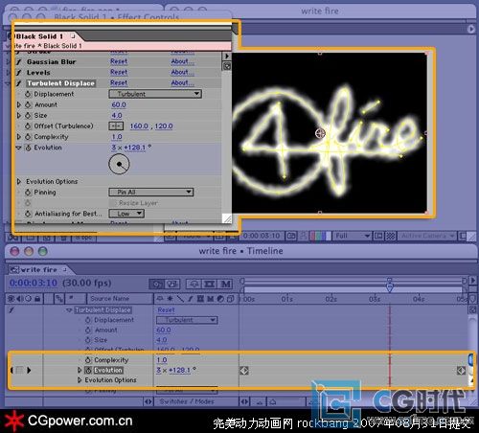Click the current time indicator in time ruler

click(x=390, y=286)
